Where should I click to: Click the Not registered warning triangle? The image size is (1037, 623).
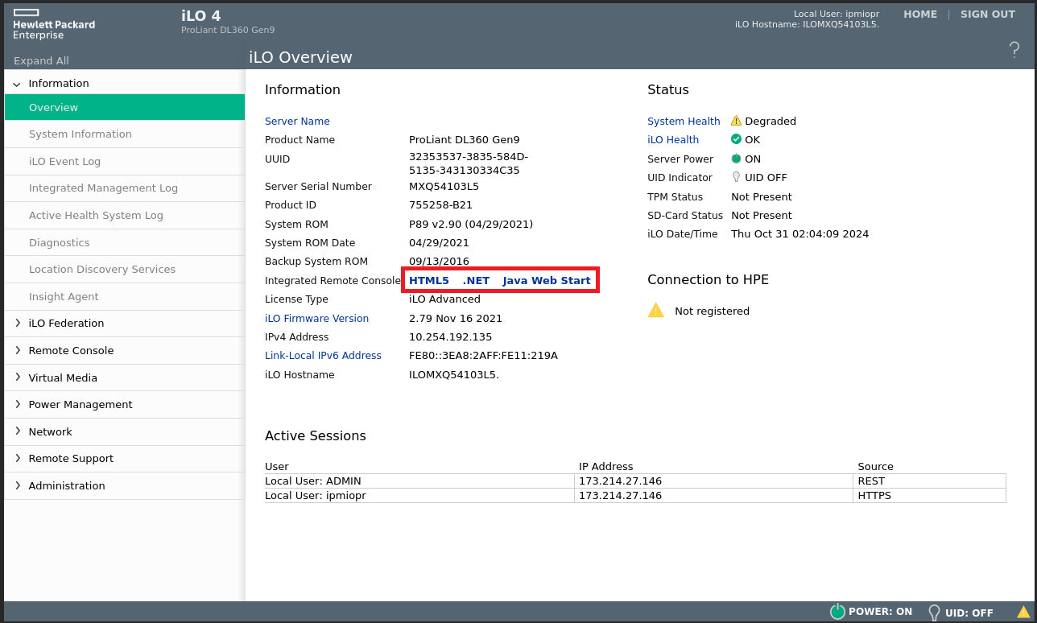click(656, 311)
